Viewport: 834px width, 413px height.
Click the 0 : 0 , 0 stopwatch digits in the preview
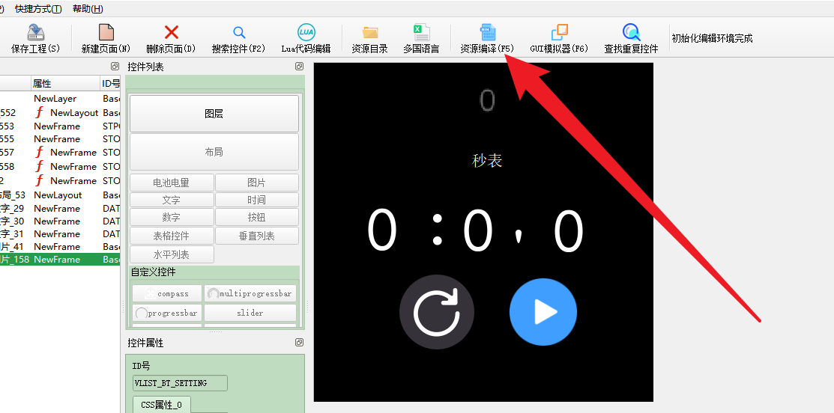(x=475, y=231)
